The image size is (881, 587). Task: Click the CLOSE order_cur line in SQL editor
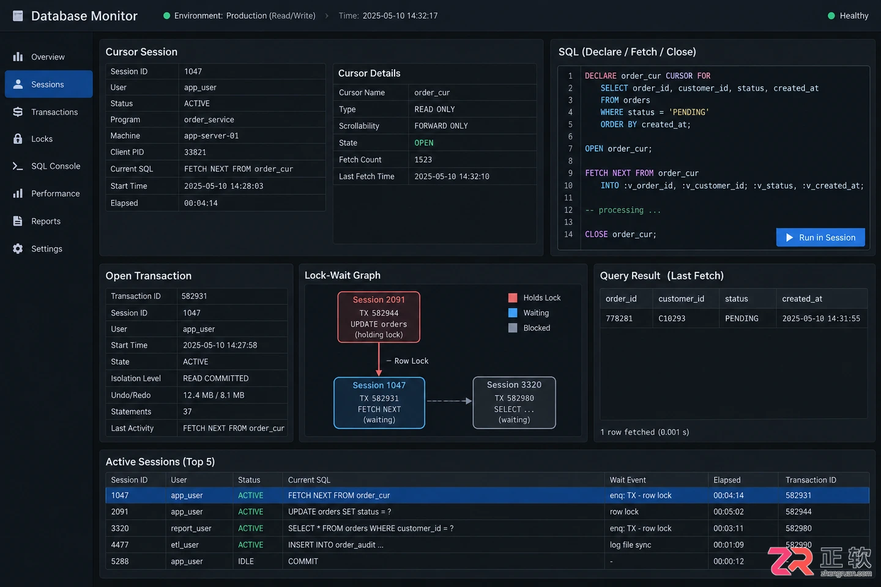pyautogui.click(x=620, y=234)
